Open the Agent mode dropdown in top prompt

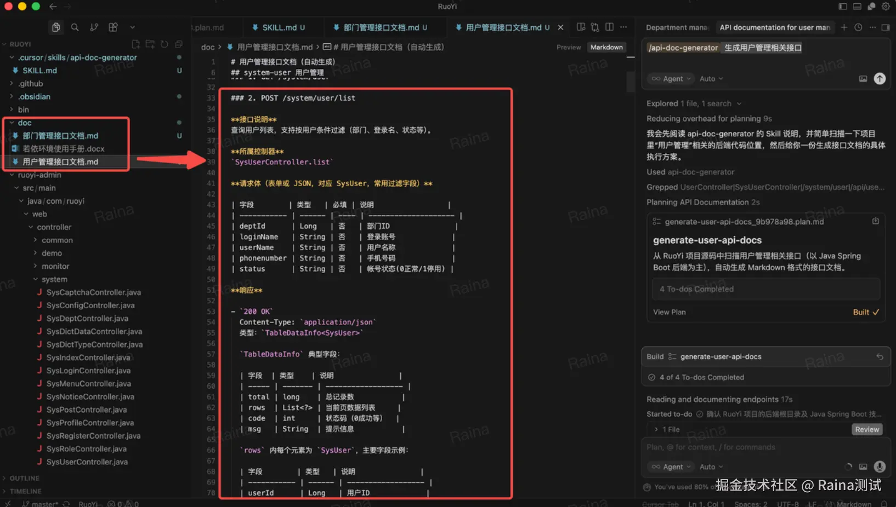tap(672, 79)
